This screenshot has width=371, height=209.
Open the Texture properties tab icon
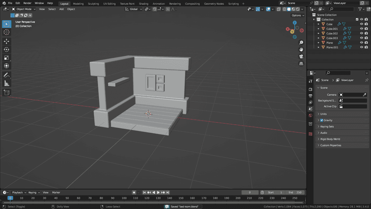tap(311, 134)
